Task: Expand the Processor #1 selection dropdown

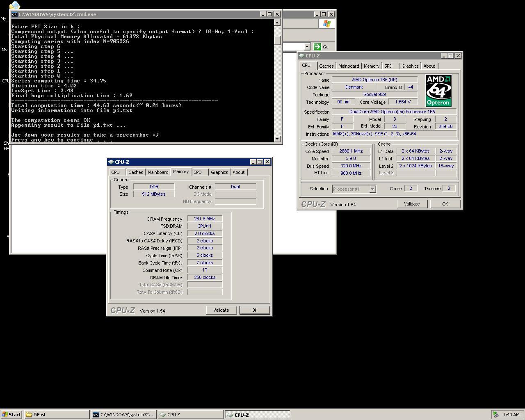Action: coord(372,189)
